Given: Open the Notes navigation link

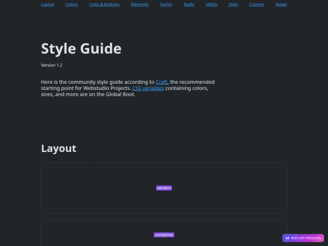Looking at the screenshot, I should point(281,4).
